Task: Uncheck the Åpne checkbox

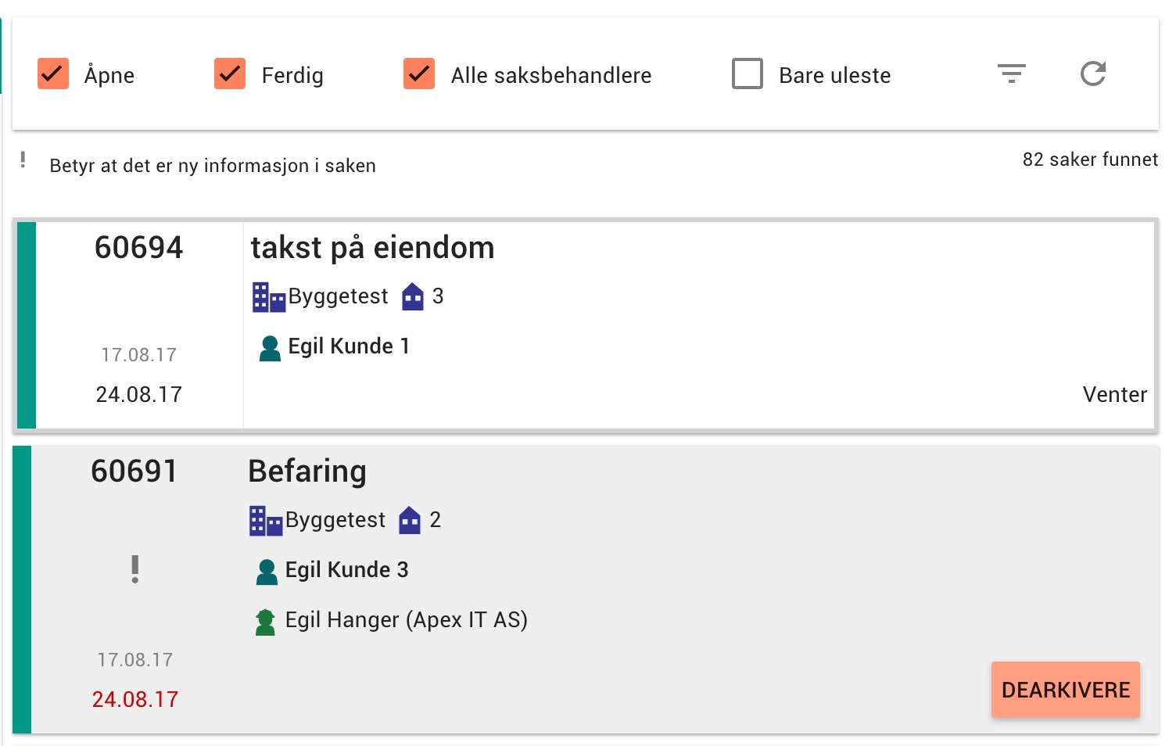Action: pyautogui.click(x=53, y=74)
